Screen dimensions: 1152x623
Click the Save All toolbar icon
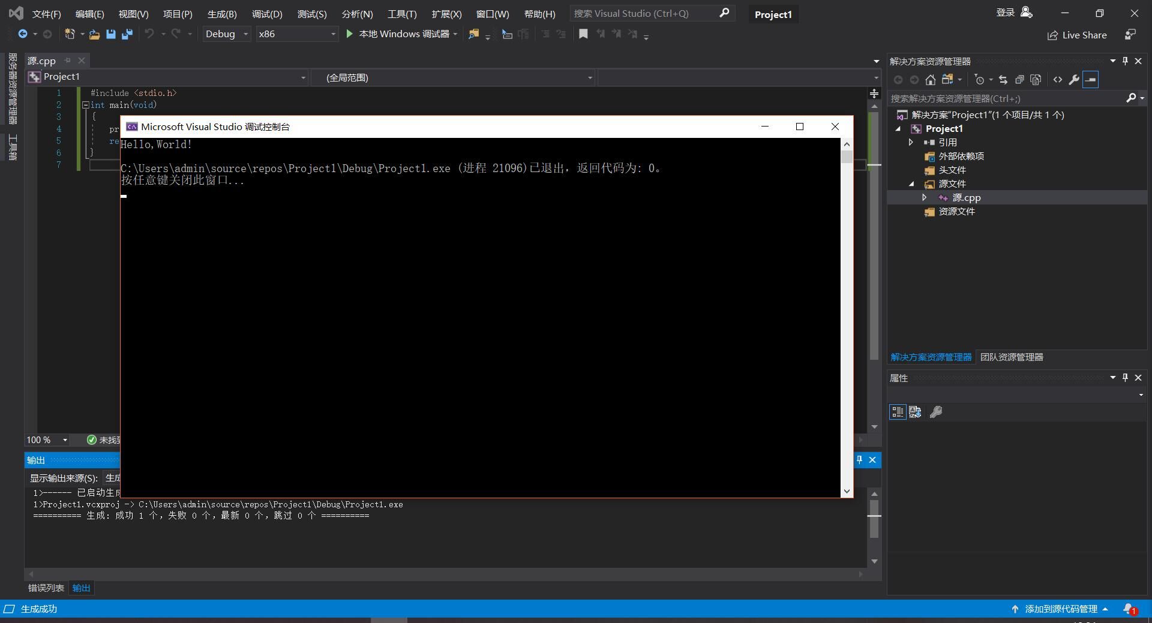coord(127,34)
